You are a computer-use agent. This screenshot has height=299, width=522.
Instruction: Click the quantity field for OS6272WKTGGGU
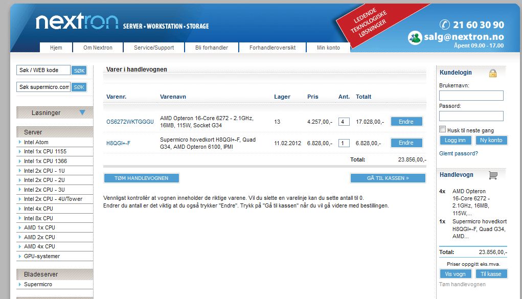(x=344, y=122)
